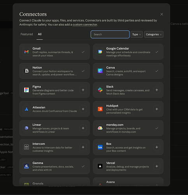Open the custom connector link
Image resolution: width=188 pixels, height=195 pixels.
coord(85,25)
